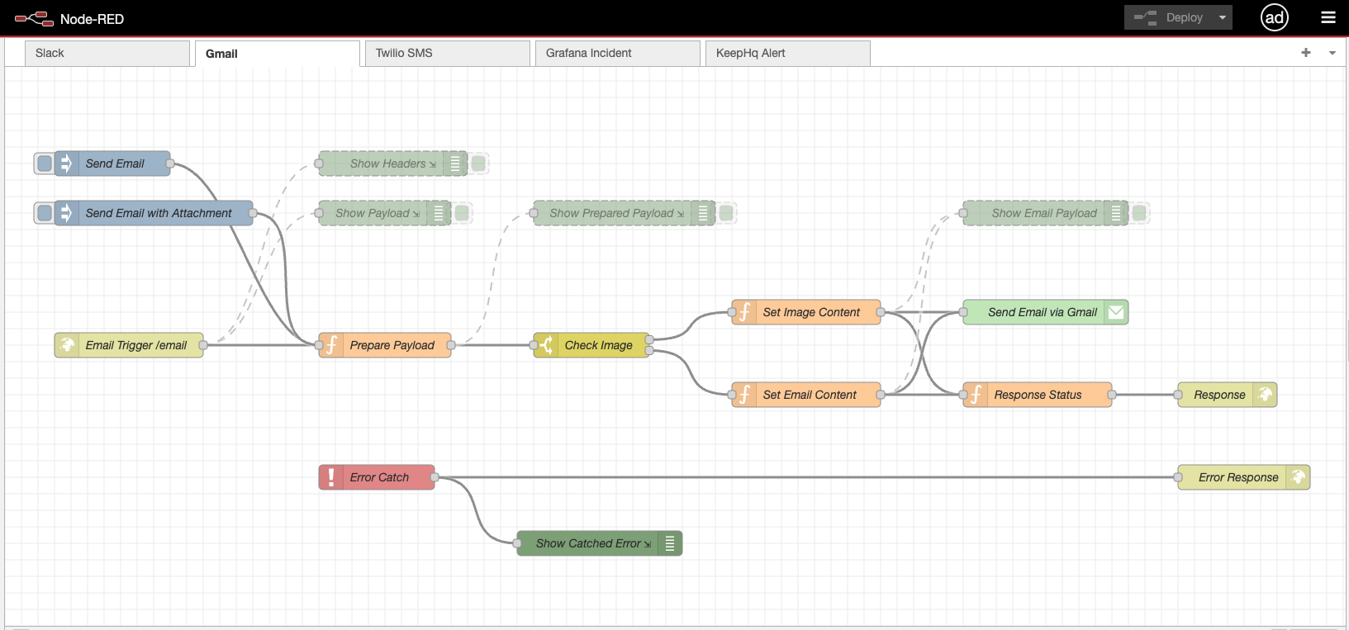This screenshot has width=1349, height=630.
Task: Click the Send Email via Gmail envelope icon
Action: [1116, 312]
